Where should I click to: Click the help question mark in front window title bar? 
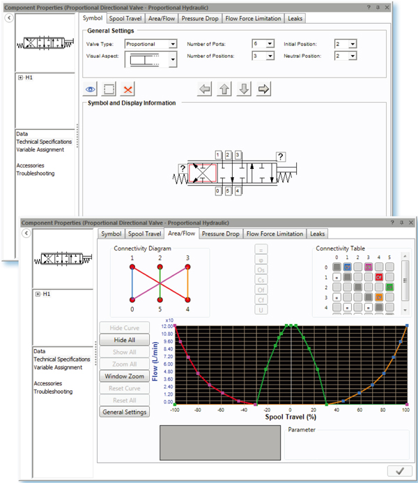point(392,223)
